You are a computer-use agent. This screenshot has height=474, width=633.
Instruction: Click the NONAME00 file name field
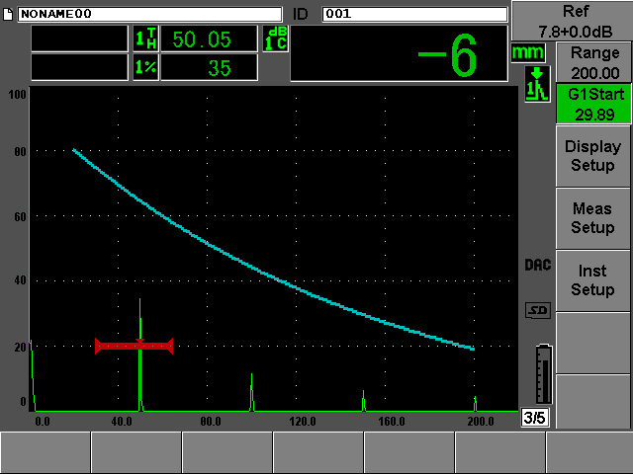click(148, 14)
